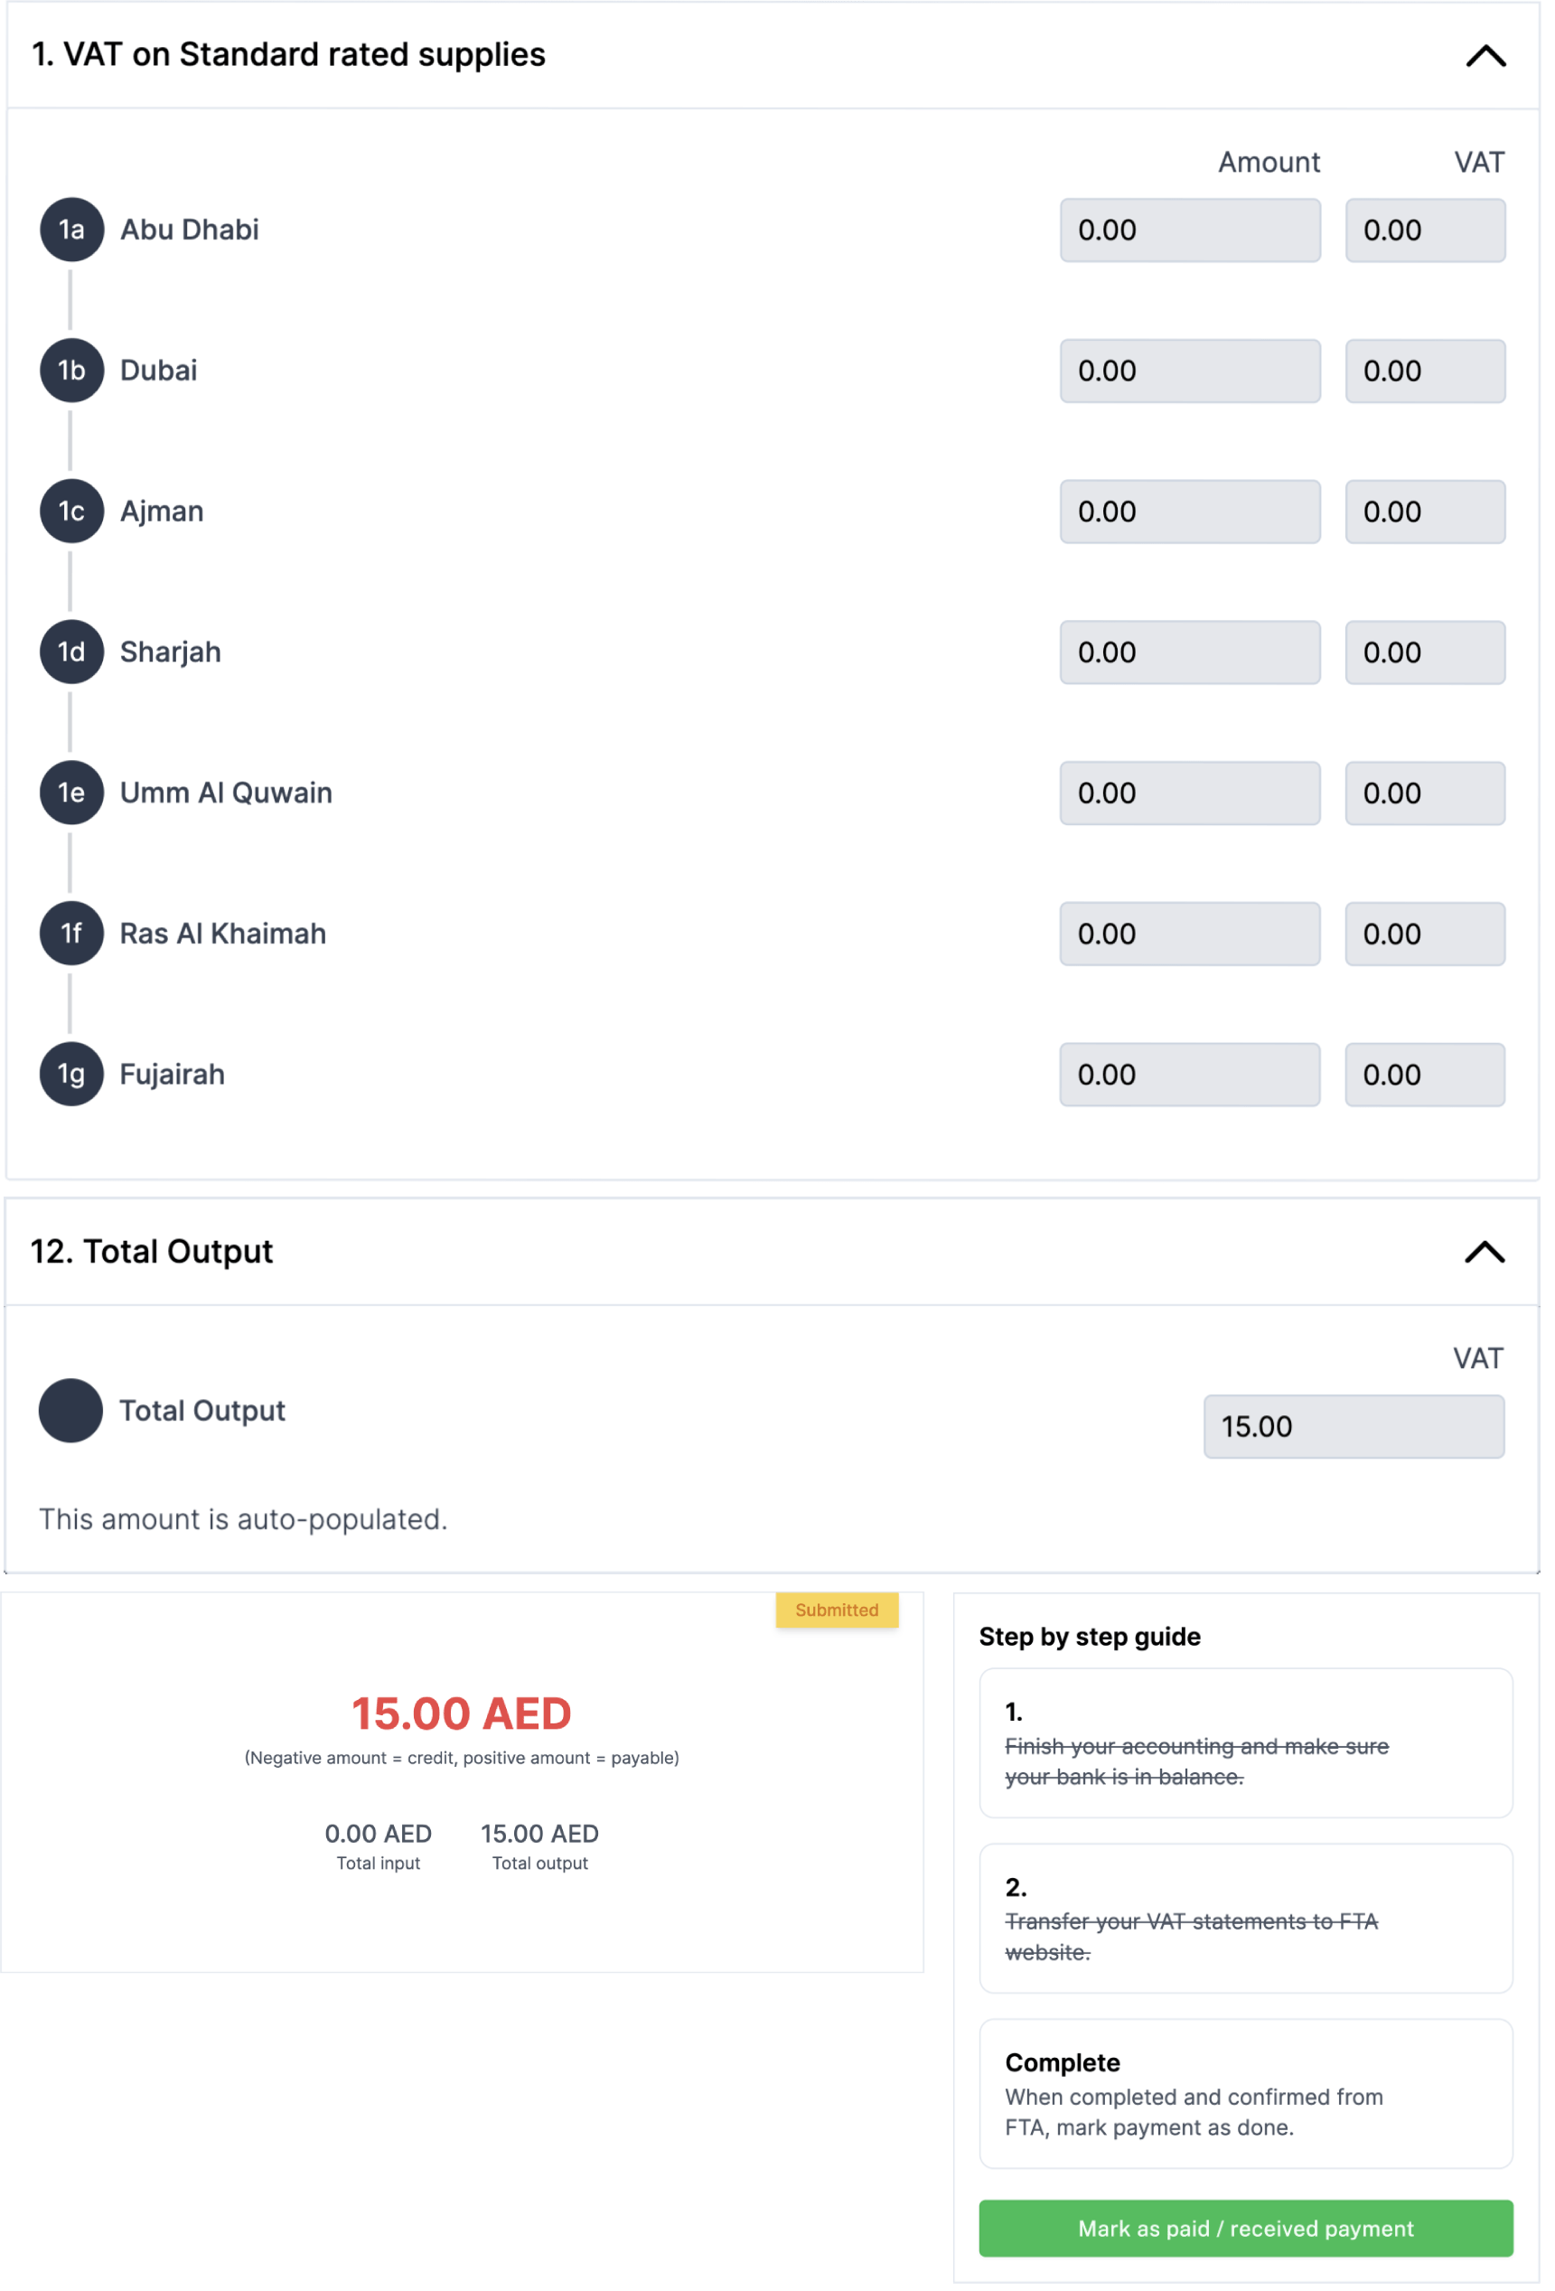
Task: Click the 1a Abu Dhabi step badge
Action: click(71, 230)
